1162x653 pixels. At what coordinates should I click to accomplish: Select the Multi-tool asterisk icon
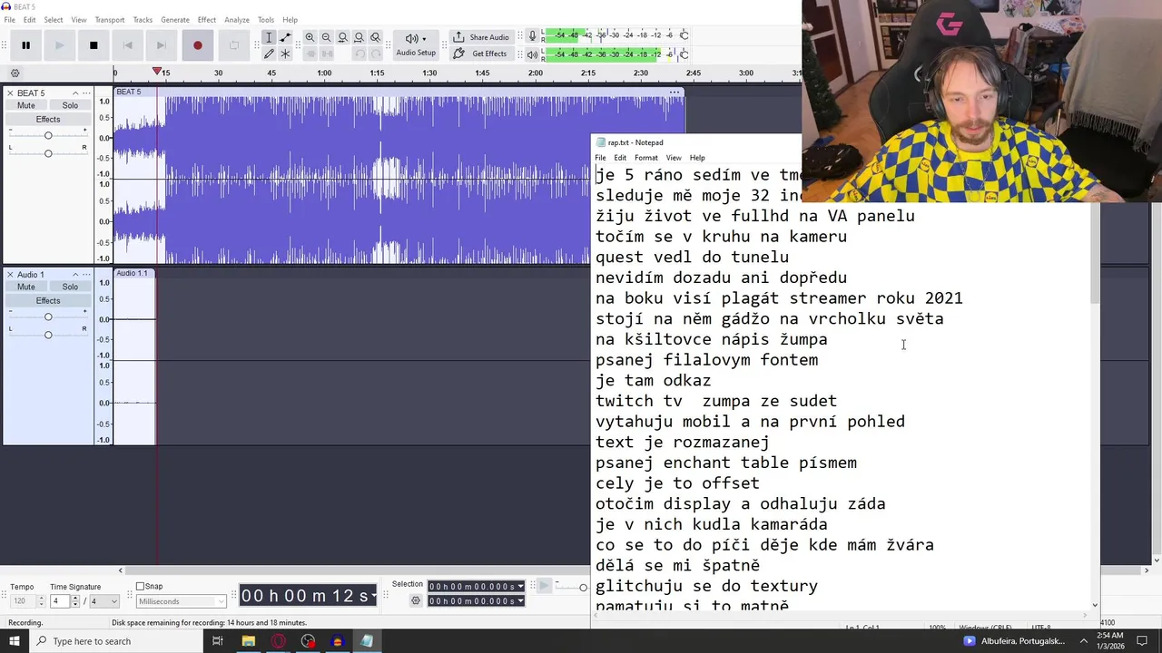(285, 54)
